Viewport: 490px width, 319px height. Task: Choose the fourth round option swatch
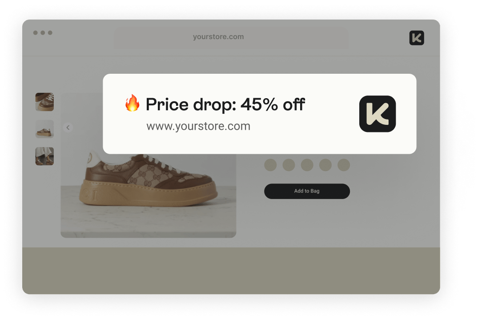coord(325,165)
